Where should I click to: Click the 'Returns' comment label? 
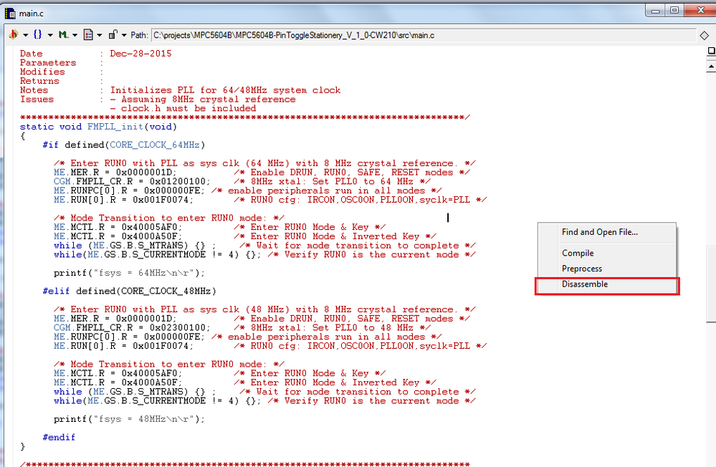tap(39, 81)
